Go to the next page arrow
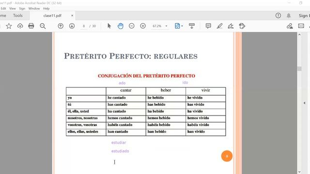The height and width of the screenshot is (174, 310). [72, 26]
